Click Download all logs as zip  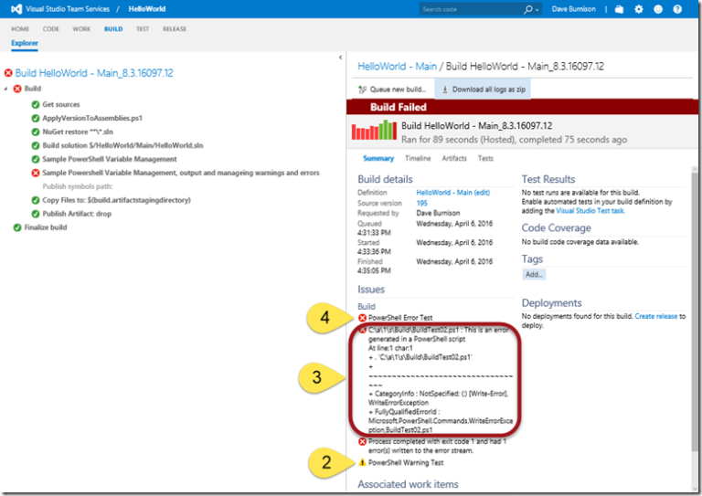(x=483, y=90)
